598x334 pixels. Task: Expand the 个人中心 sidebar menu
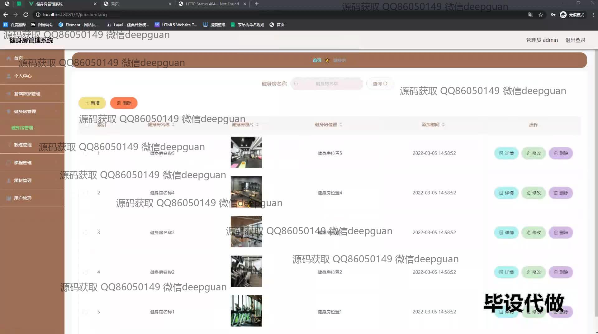click(32, 76)
